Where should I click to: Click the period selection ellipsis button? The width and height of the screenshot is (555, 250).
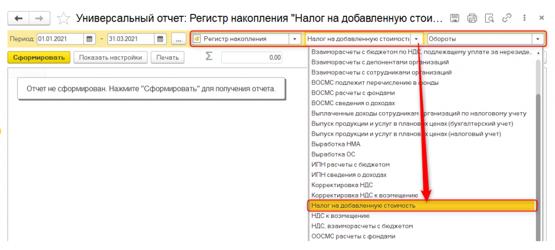[178, 39]
